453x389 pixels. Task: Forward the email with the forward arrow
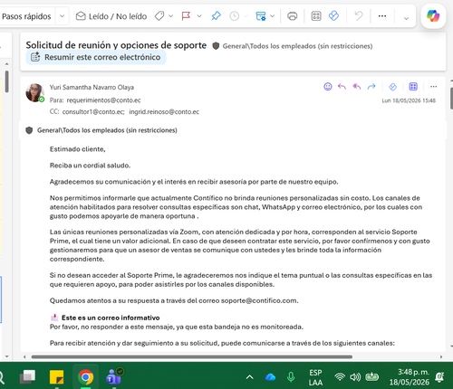point(371,87)
